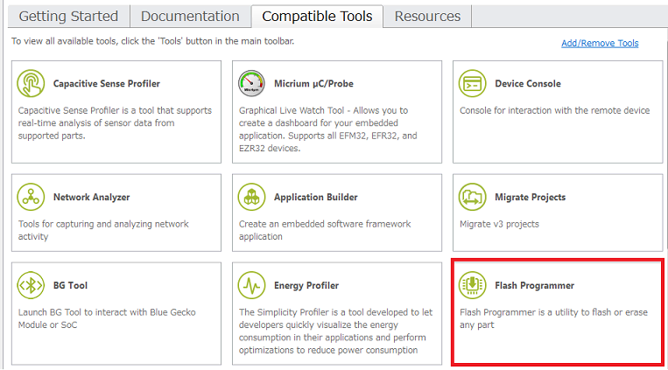Viewport: 668px width, 370px height.
Task: Click 'Launch BG Tool to interact' description
Action: (x=107, y=318)
